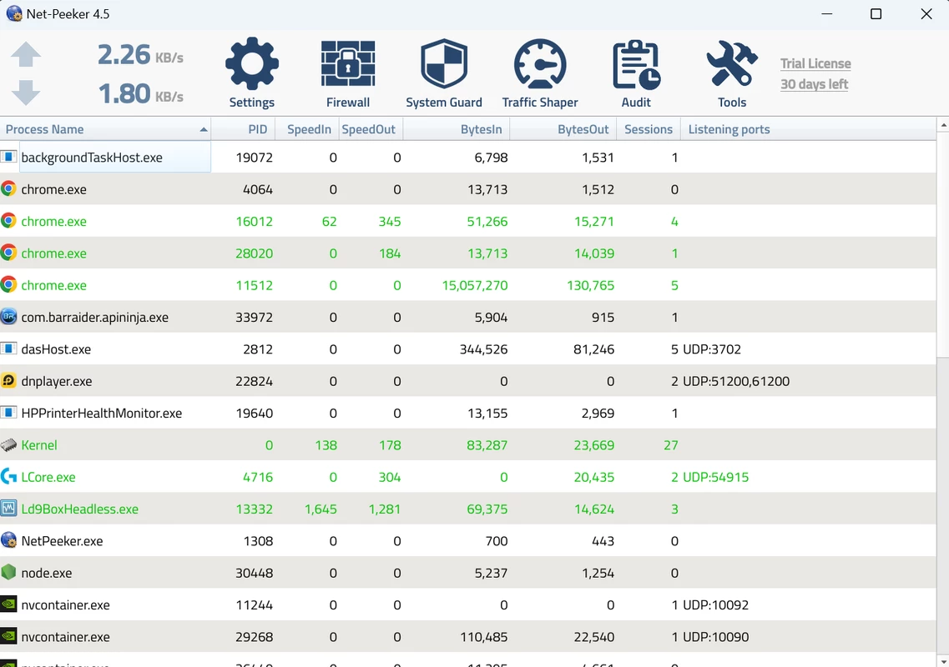Sort by the Listening ports column header
Screen dimensions: 949x667
(x=809, y=129)
